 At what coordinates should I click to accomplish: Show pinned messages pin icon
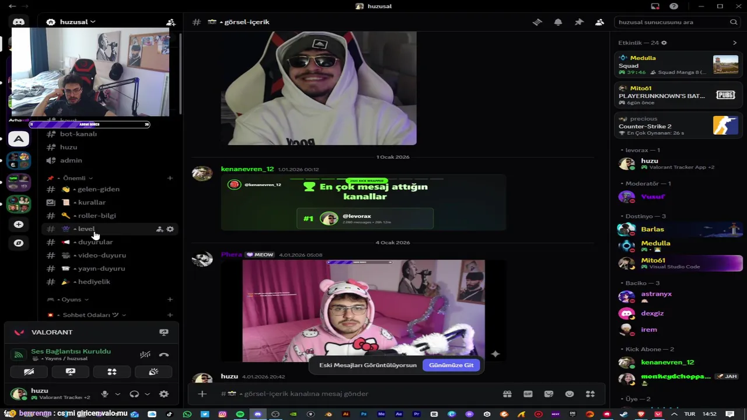pos(579,22)
